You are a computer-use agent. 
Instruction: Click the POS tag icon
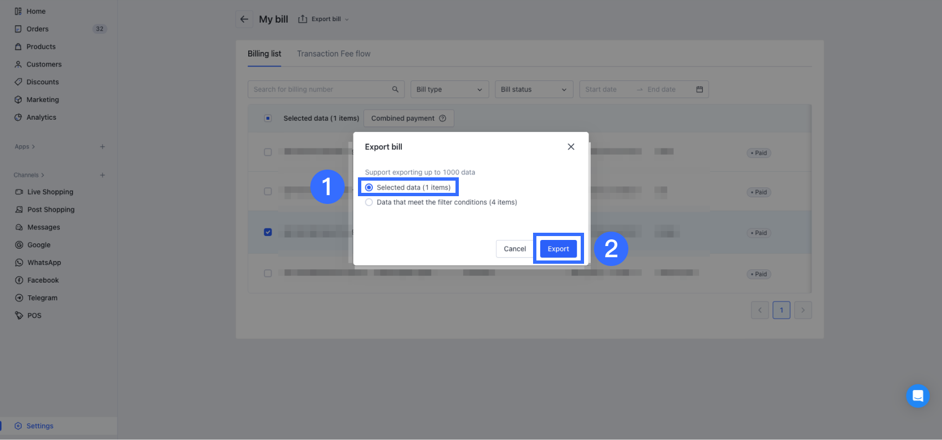[x=19, y=316]
